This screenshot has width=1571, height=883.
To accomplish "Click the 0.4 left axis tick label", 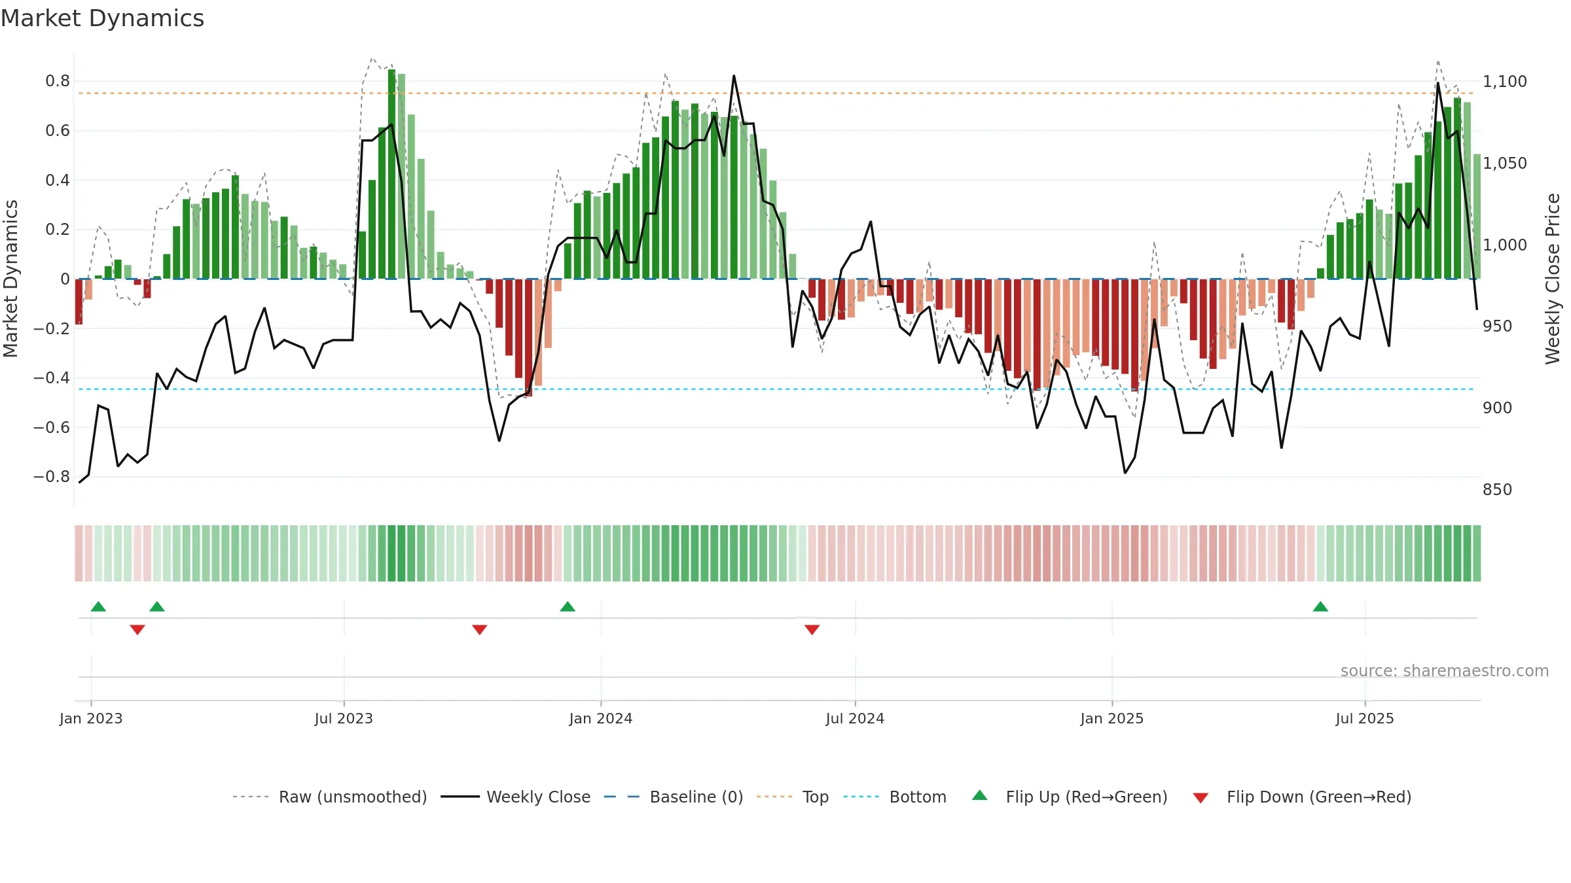I will point(58,180).
